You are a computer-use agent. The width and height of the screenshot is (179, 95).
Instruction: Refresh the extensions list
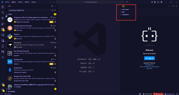[x=52, y=6]
